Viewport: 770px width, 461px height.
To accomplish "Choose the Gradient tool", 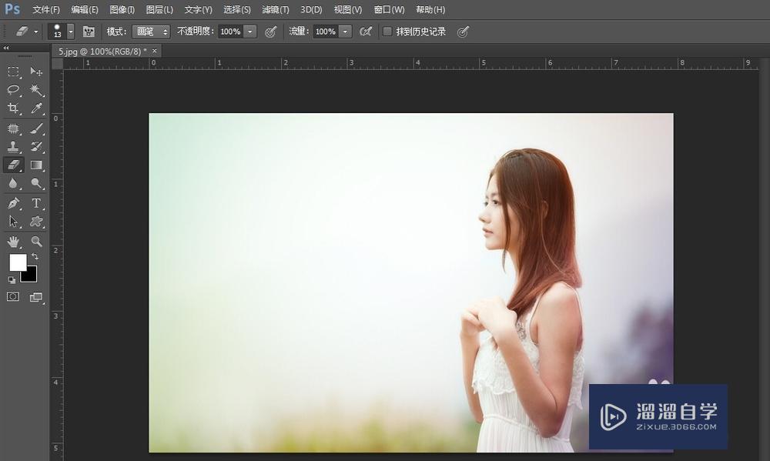I will [x=36, y=165].
